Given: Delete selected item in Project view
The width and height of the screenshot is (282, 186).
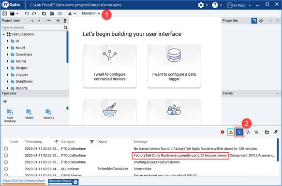Looking at the screenshot, I should coord(65,21).
